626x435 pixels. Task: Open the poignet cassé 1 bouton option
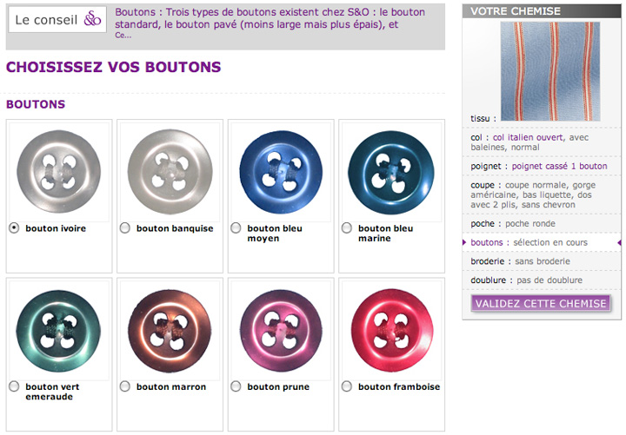click(x=559, y=166)
